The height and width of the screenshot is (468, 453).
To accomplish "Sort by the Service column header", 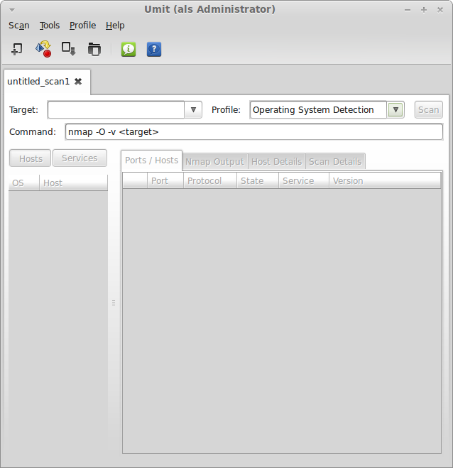I will (x=304, y=180).
